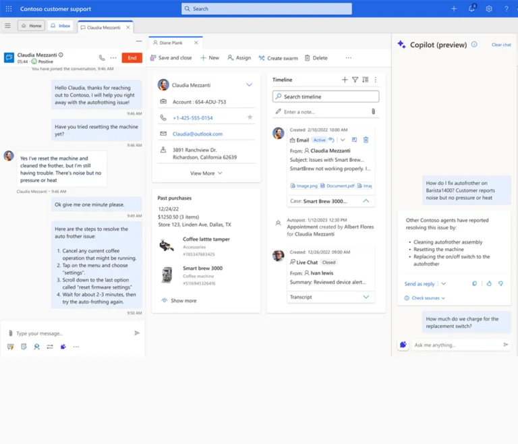Focus the global Search box
The image size is (518, 444).
point(266,9)
